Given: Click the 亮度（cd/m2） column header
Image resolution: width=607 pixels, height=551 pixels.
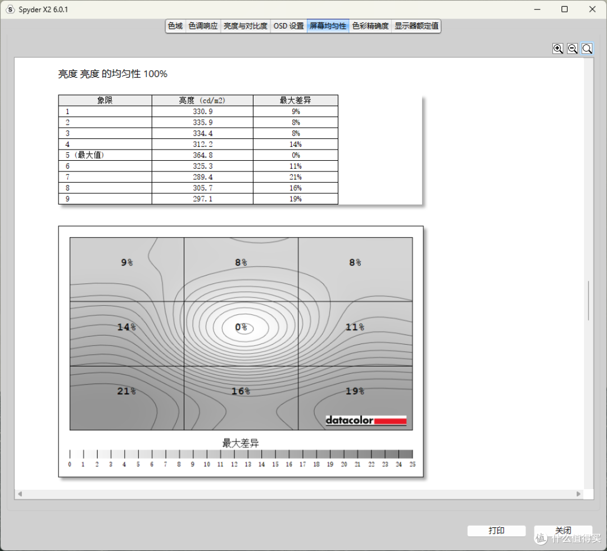Looking at the screenshot, I should [202, 100].
